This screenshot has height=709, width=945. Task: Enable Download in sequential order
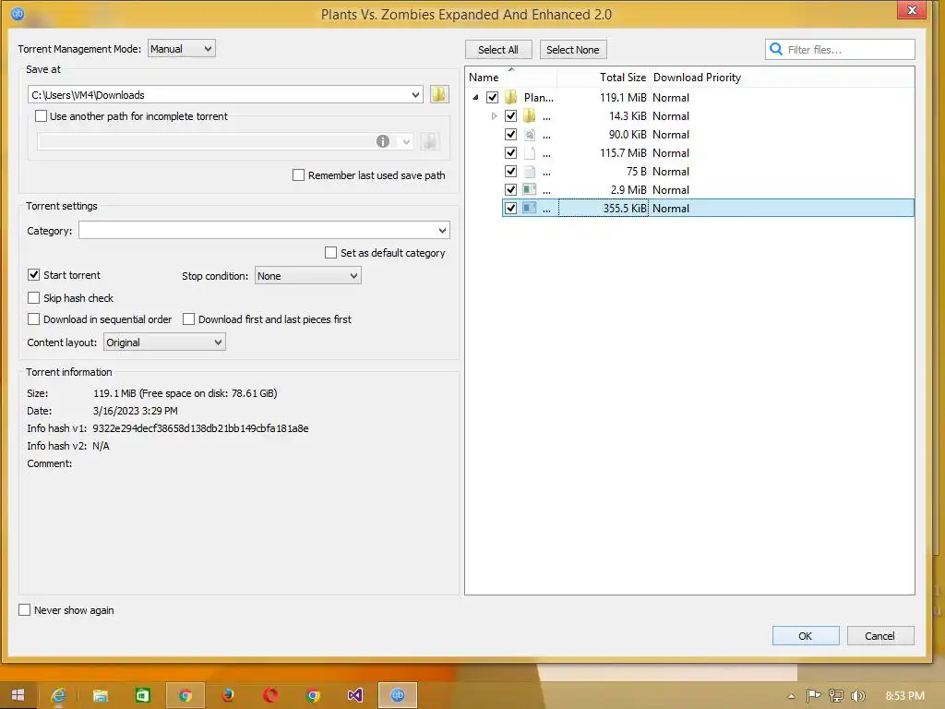tap(34, 318)
